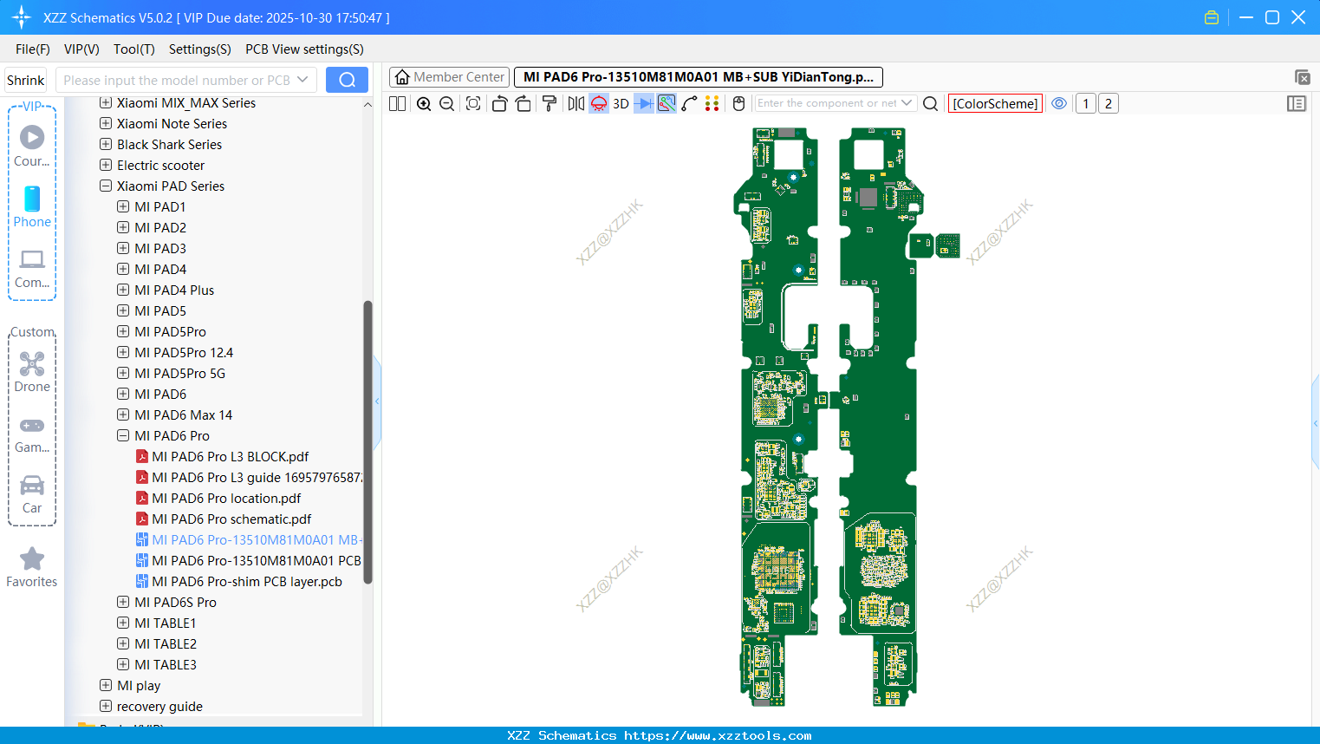Viewport: 1320px width, 744px height.
Task: Toggle the right side panel icon
Action: click(x=1297, y=103)
